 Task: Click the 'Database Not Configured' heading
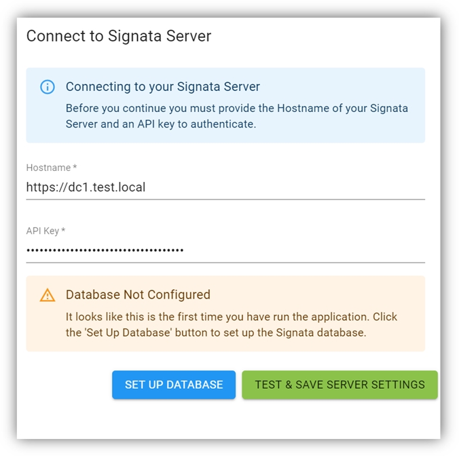click(138, 295)
